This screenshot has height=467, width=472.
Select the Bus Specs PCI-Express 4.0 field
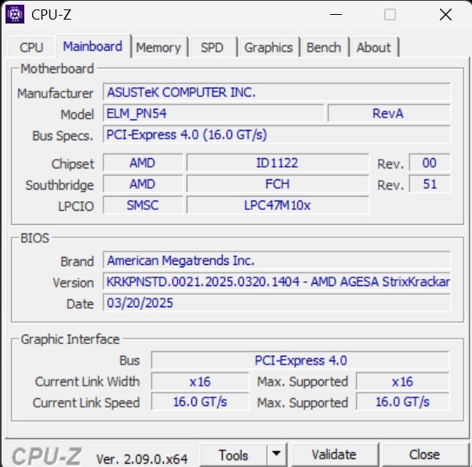277,135
